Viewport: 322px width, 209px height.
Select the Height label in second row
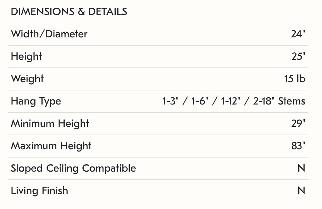coord(26,56)
